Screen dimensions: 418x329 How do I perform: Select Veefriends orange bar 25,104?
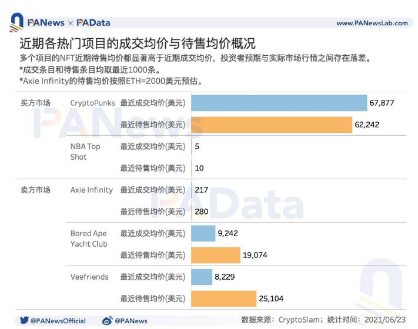tap(223, 298)
